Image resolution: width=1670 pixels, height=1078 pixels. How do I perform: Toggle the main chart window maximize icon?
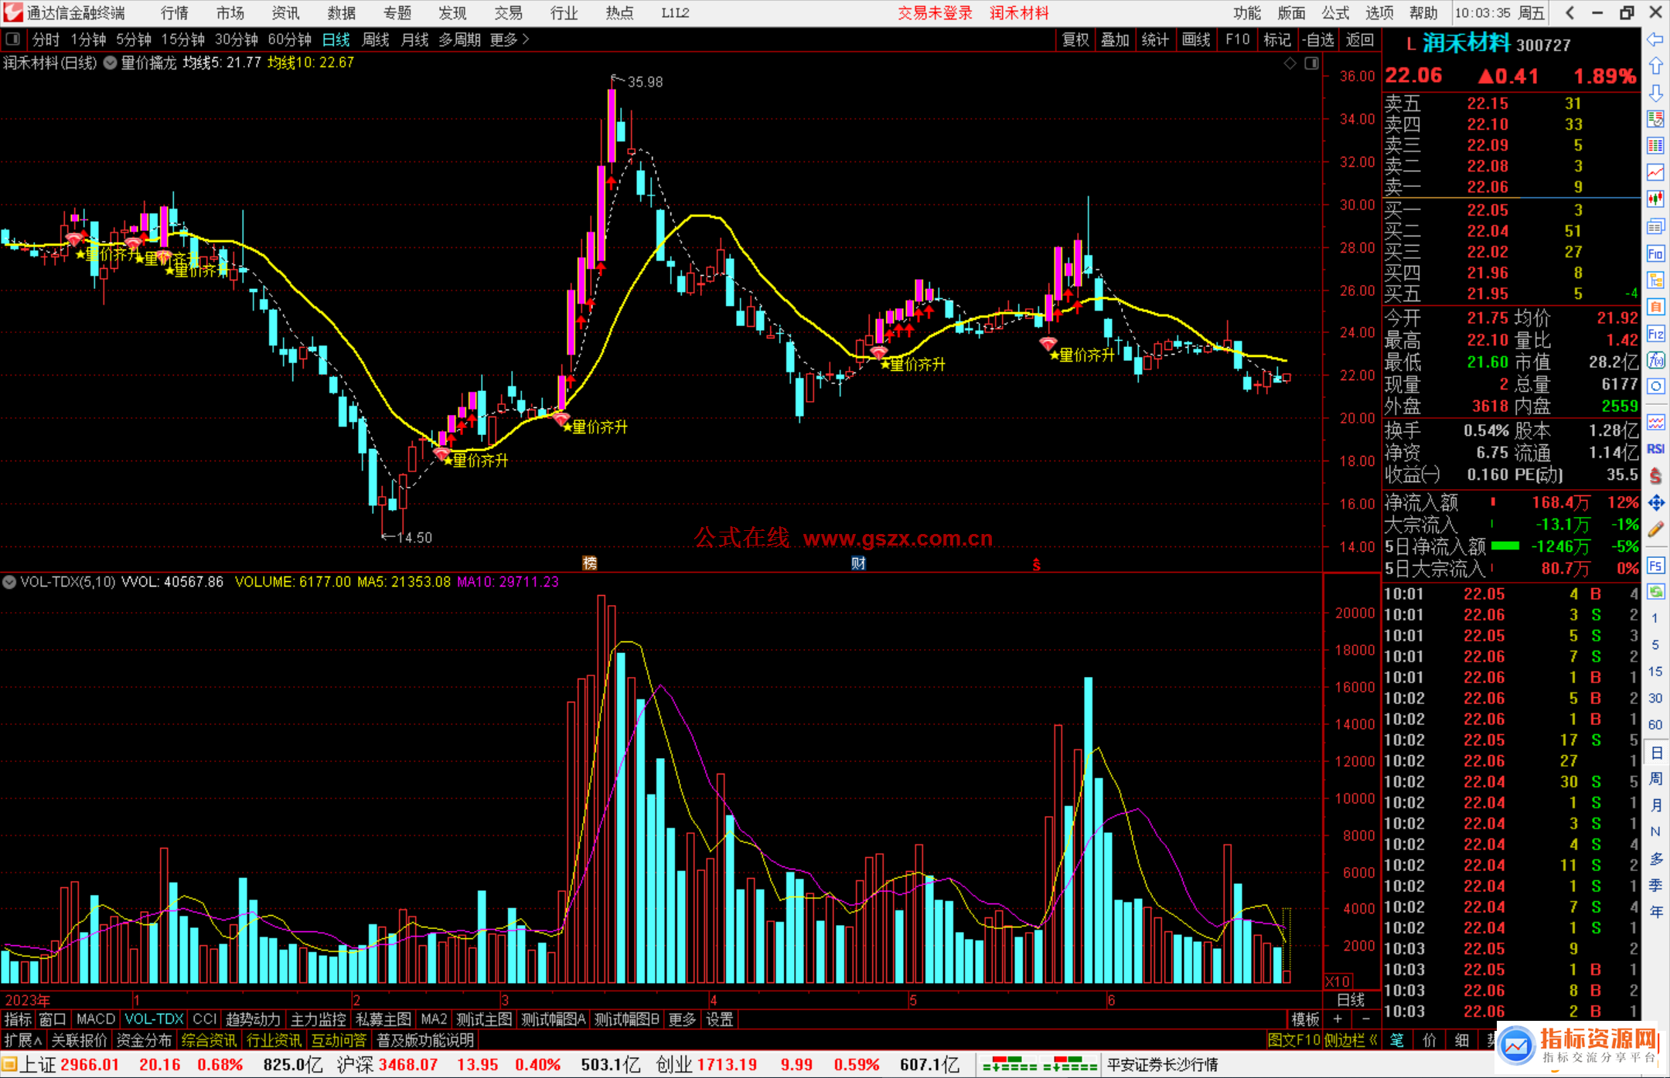coord(1311,63)
